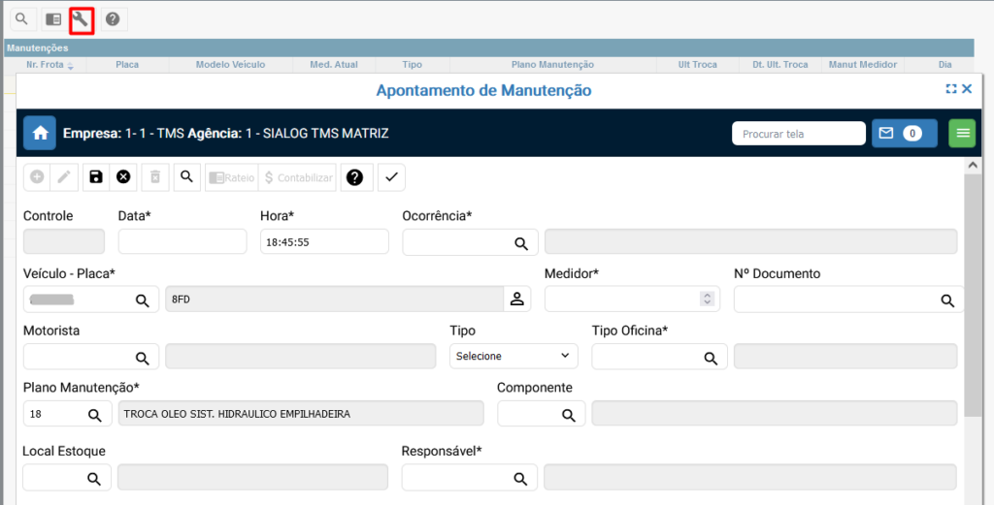Open the Tipo Selecione dropdown
The height and width of the screenshot is (505, 994).
click(514, 357)
